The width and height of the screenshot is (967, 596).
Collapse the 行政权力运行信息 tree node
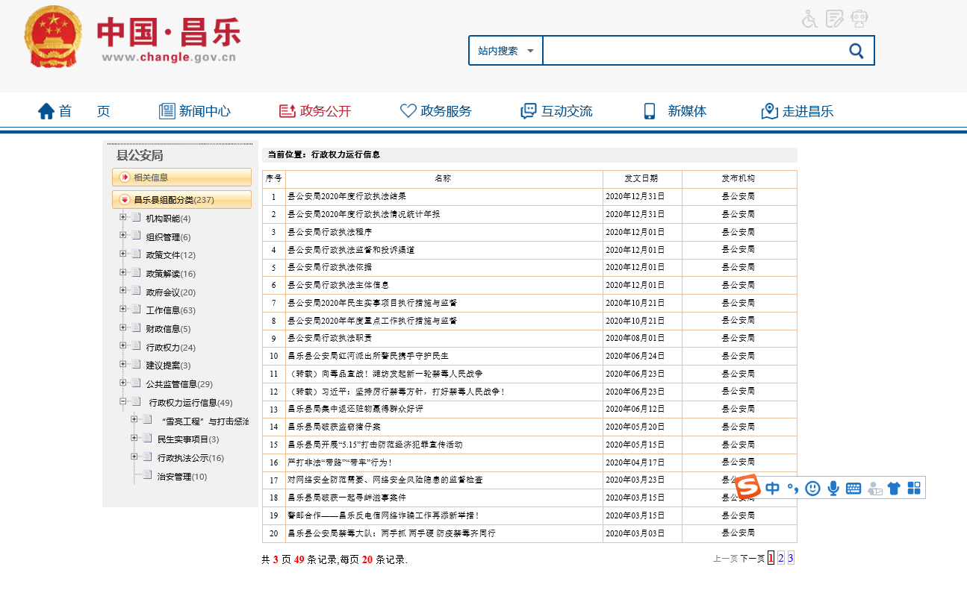pyautogui.click(x=122, y=402)
